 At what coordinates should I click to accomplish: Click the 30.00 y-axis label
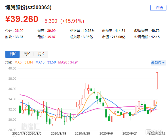[12, 120]
